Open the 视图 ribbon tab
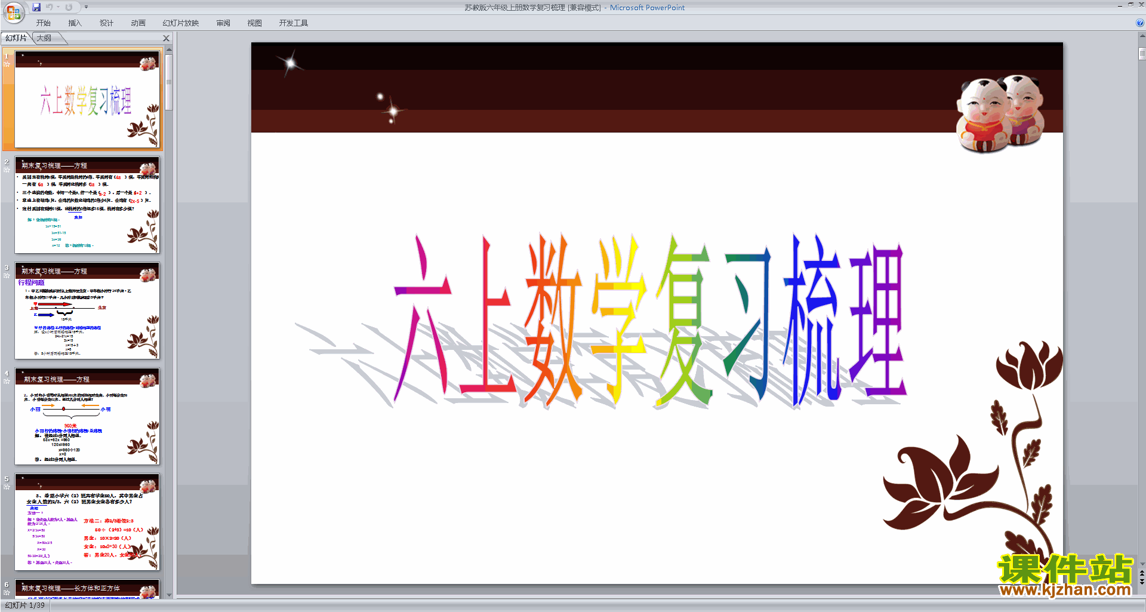1146x612 pixels. tap(255, 23)
